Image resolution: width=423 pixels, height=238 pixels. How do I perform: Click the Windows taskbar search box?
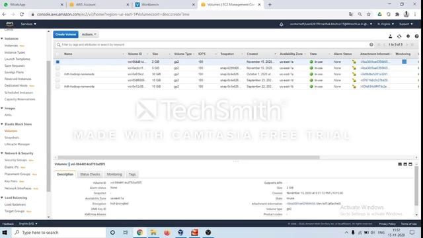tap(59, 232)
